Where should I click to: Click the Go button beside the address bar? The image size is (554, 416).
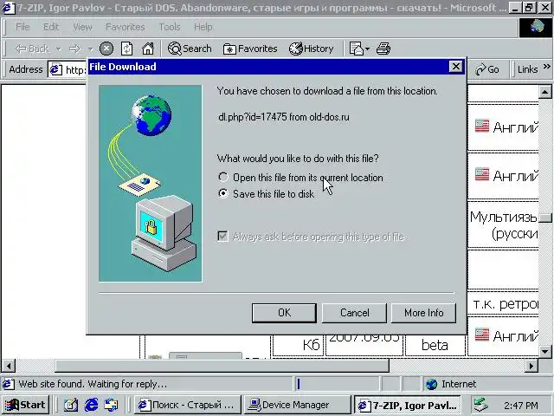[487, 69]
